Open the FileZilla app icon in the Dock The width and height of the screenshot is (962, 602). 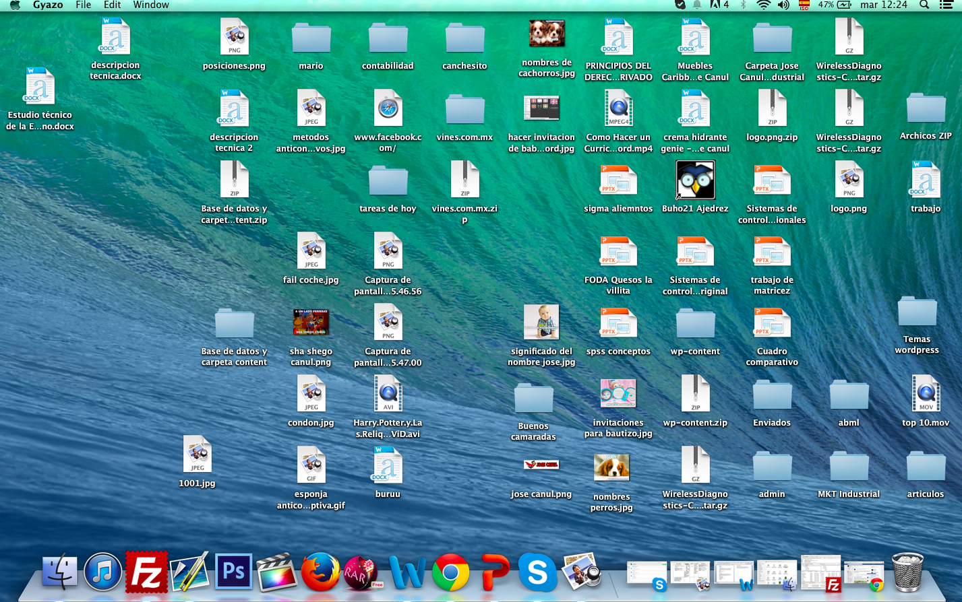146,572
